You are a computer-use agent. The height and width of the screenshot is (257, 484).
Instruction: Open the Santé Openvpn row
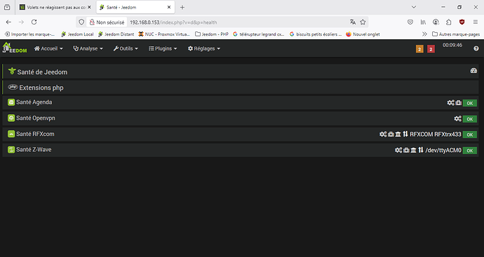point(240,118)
